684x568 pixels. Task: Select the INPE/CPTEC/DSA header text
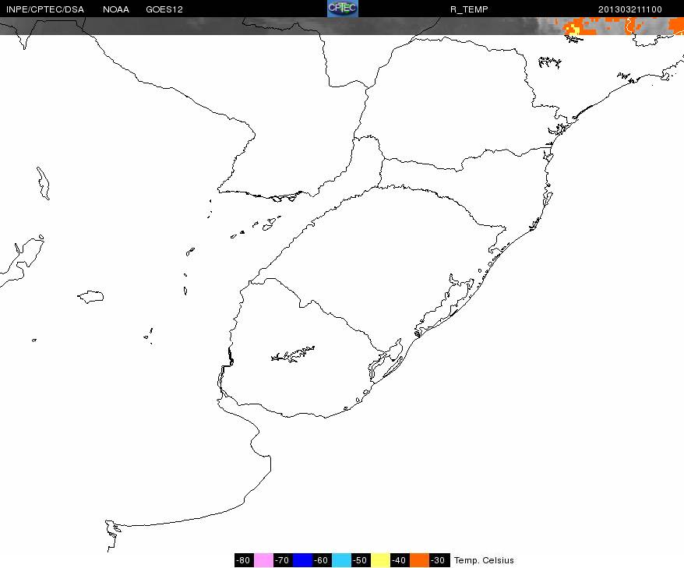45,9
